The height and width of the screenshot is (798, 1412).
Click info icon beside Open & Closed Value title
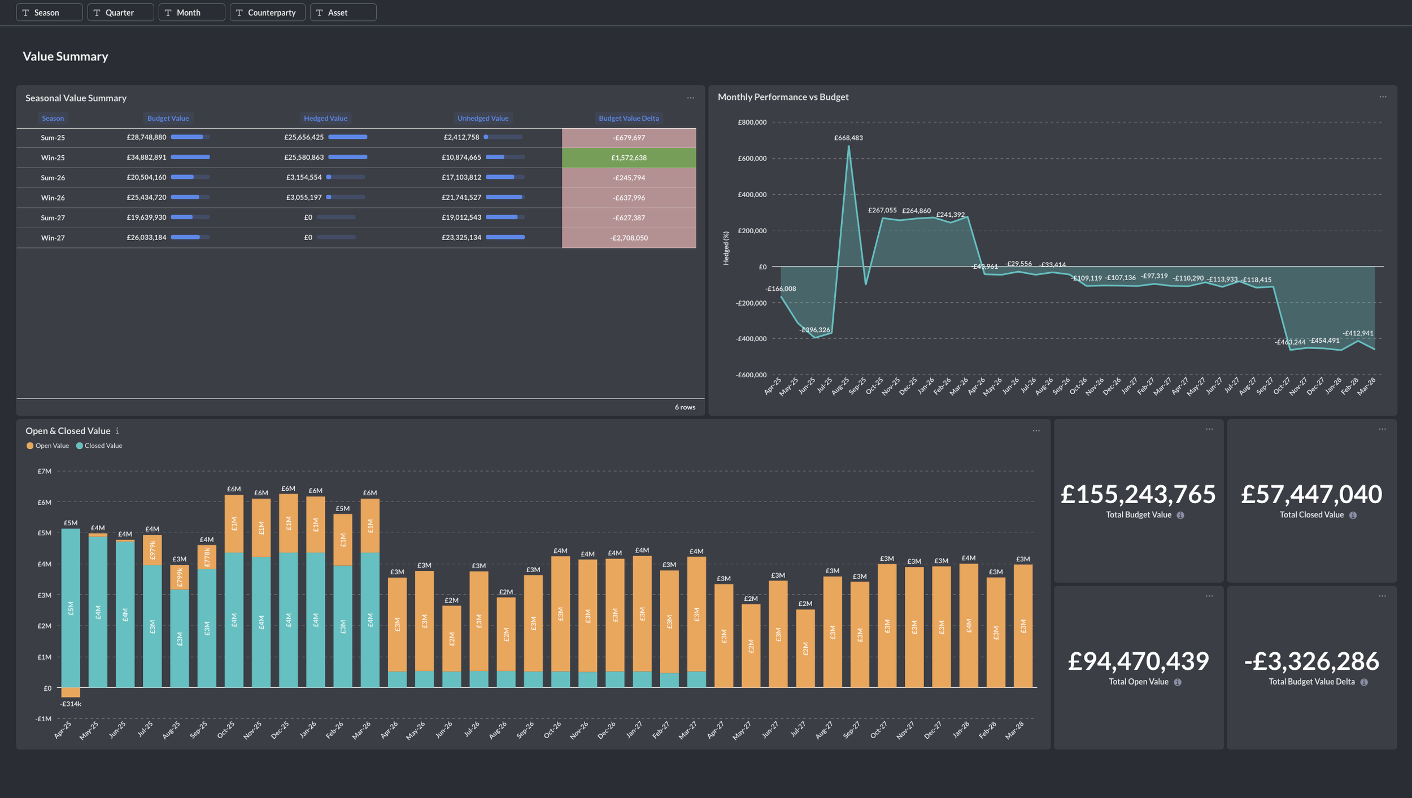point(117,431)
